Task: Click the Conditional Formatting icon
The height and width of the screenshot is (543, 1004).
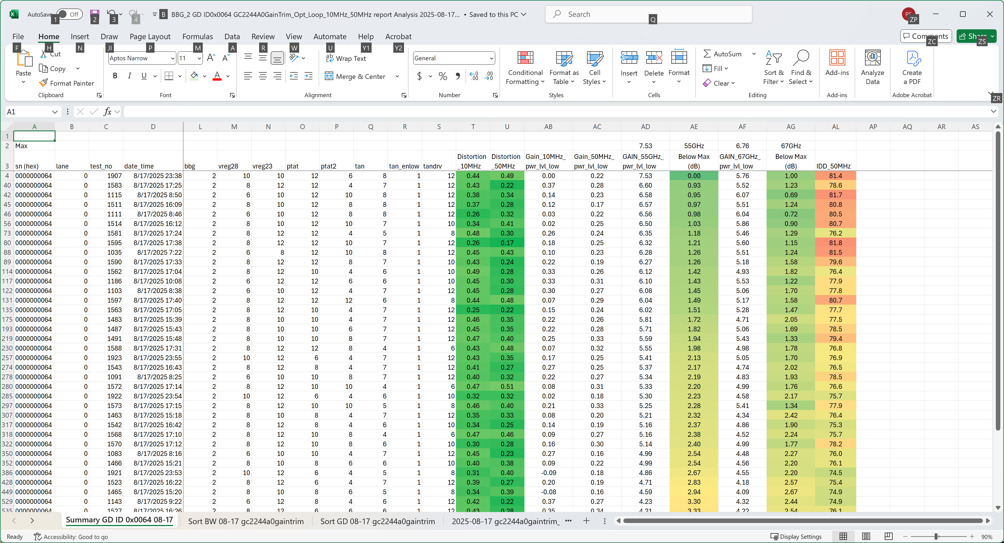Action: point(525,58)
